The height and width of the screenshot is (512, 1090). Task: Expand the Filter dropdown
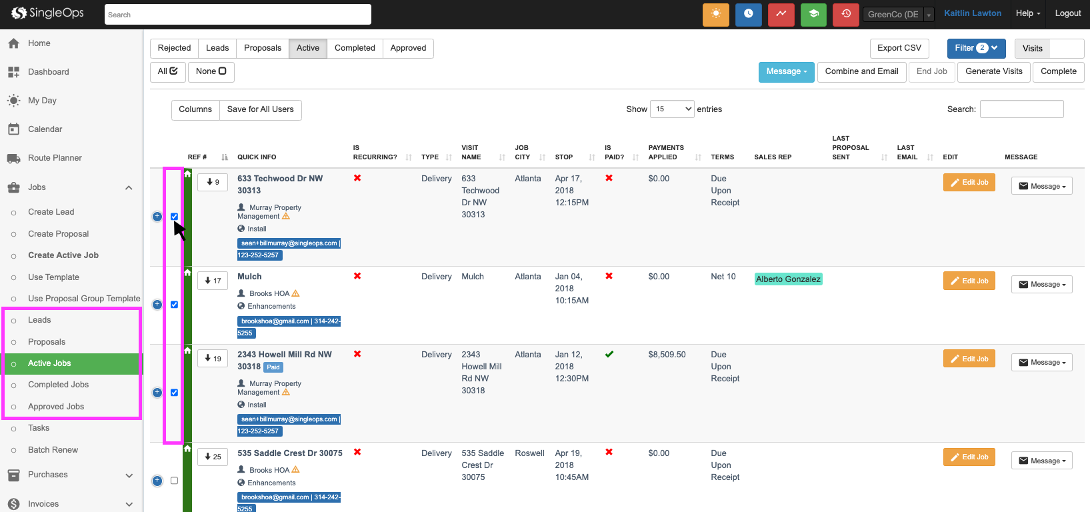coord(976,48)
